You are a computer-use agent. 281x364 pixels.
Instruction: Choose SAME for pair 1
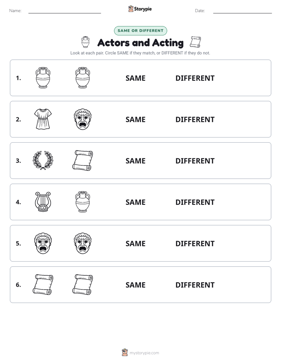[135, 78]
